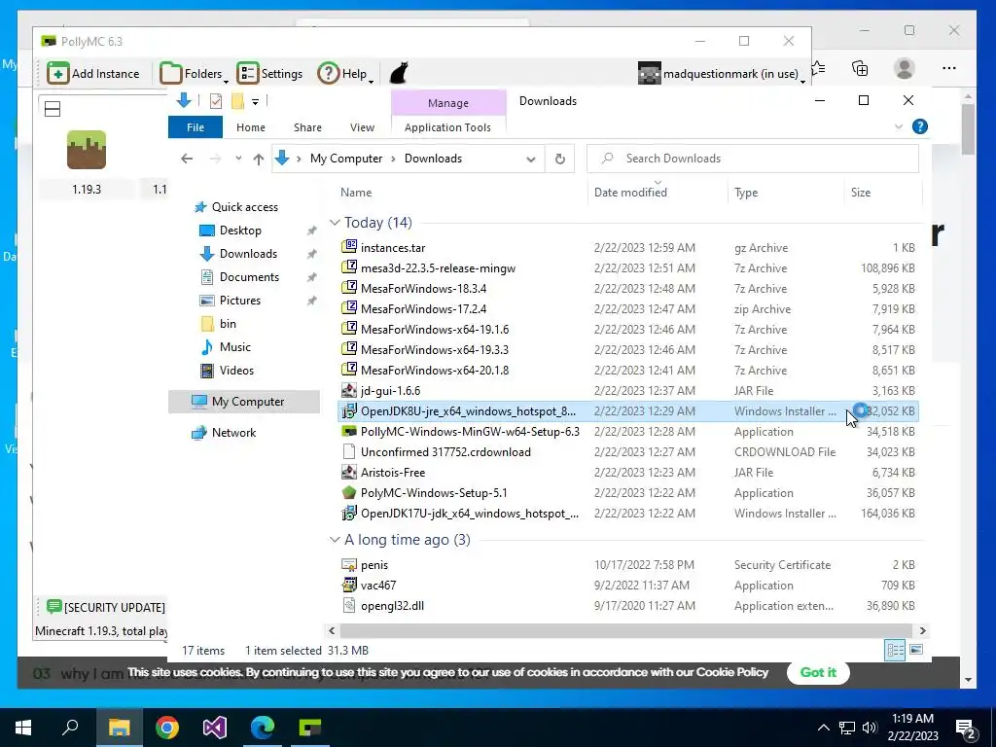Open Chrome from taskbar

(x=167, y=728)
